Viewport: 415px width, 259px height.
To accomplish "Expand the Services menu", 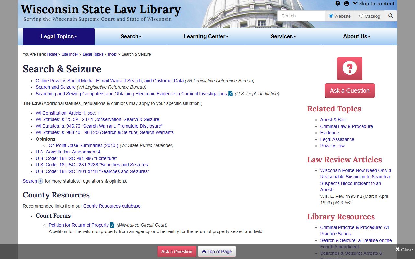I will tap(283, 37).
